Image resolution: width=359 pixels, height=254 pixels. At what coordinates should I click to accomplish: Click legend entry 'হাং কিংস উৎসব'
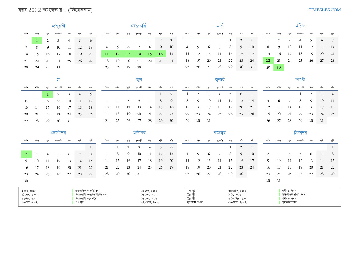click(195, 202)
